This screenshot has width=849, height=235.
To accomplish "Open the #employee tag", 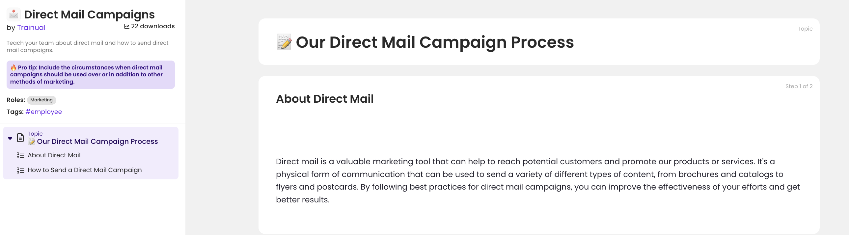I will coord(43,111).
